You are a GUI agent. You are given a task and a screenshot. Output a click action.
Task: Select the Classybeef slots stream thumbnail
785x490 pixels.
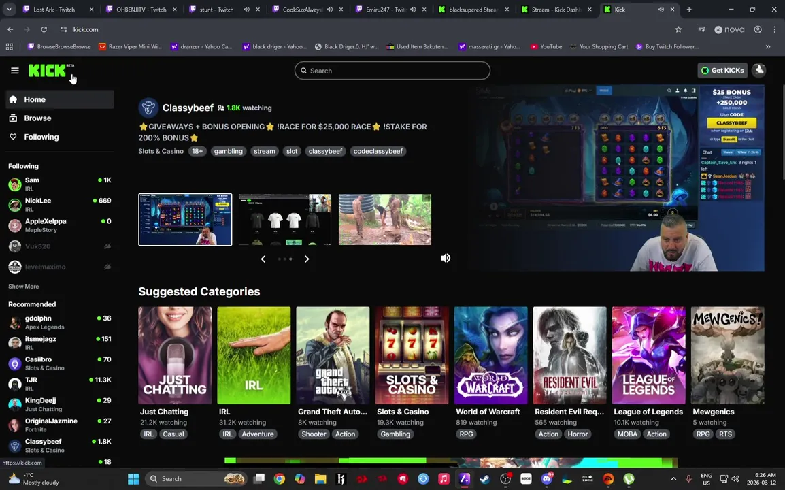coord(185,219)
